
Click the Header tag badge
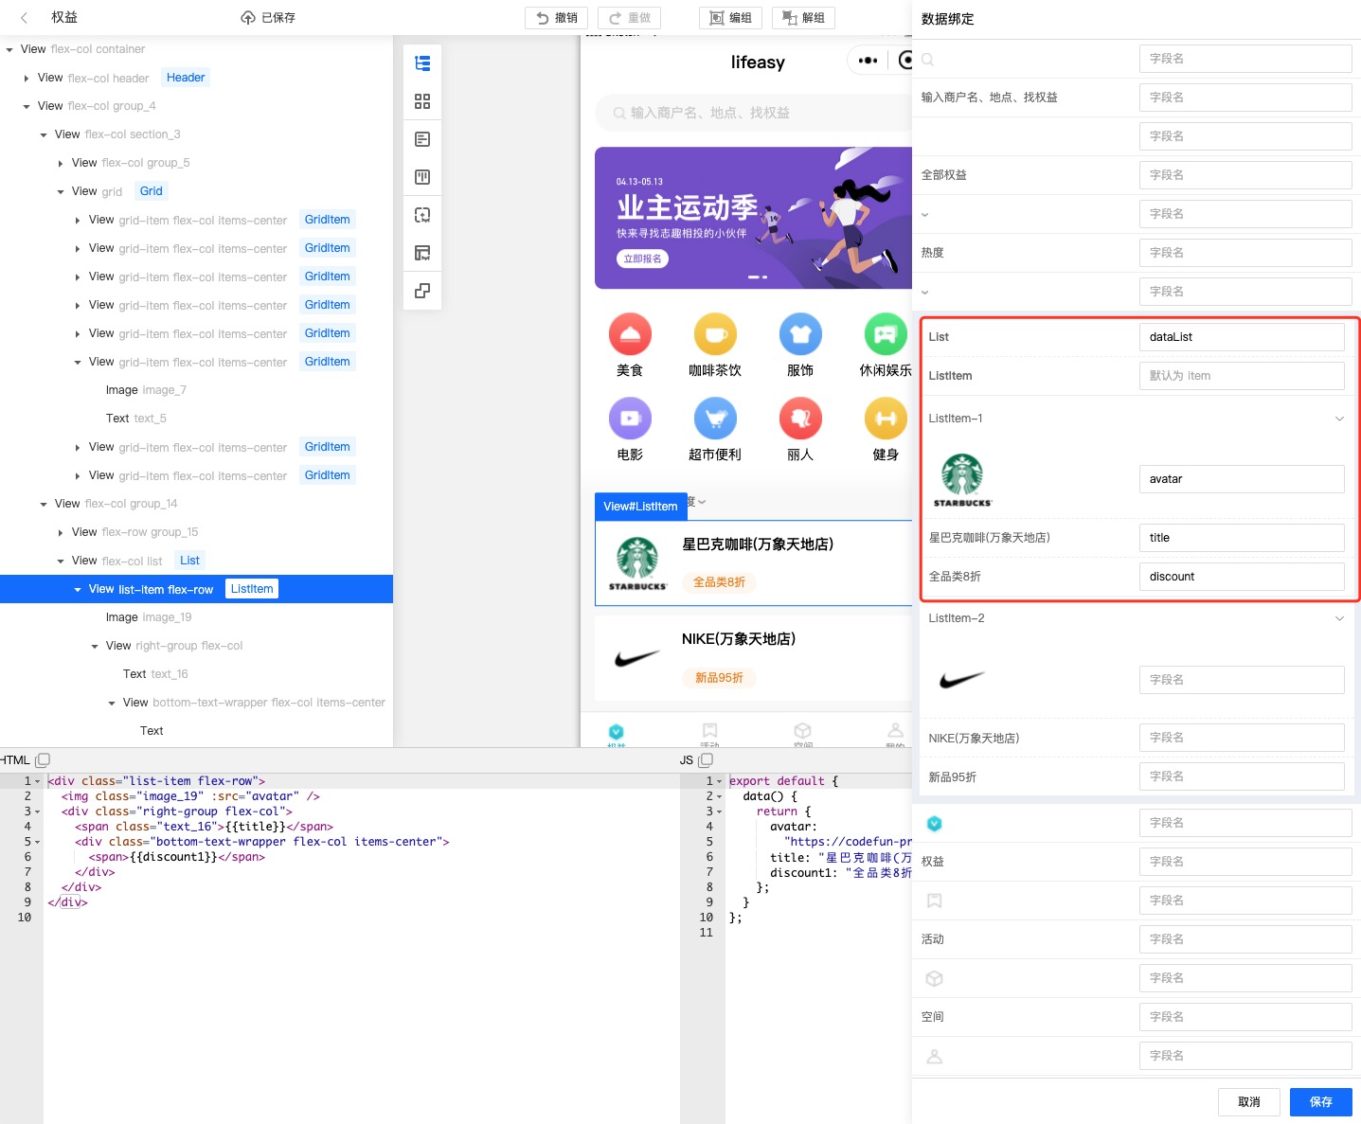point(186,78)
